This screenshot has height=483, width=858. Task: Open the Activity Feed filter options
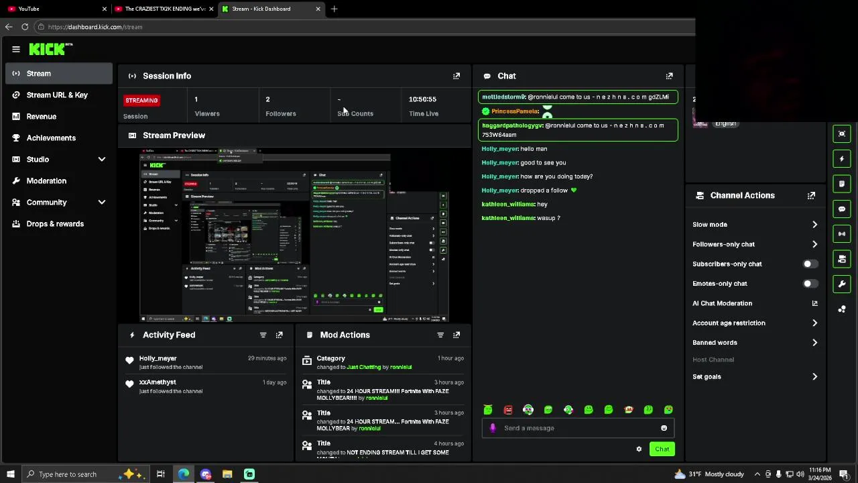tap(263, 335)
